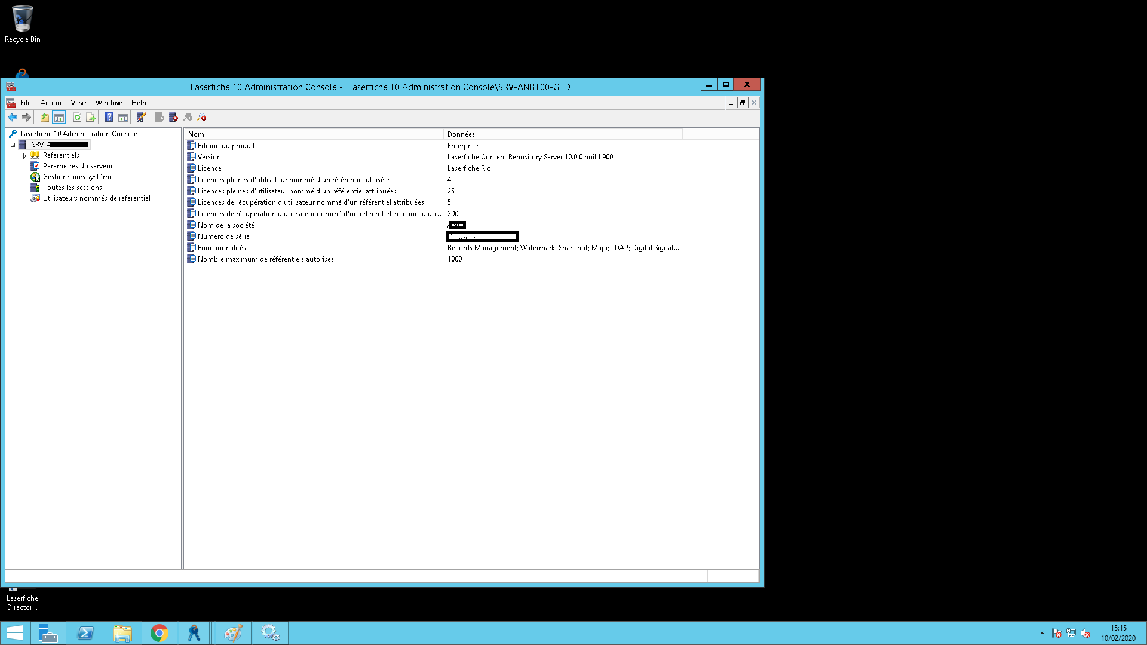The image size is (1147, 645).
Task: Click the server properties pencil icon
Action: [x=141, y=118]
